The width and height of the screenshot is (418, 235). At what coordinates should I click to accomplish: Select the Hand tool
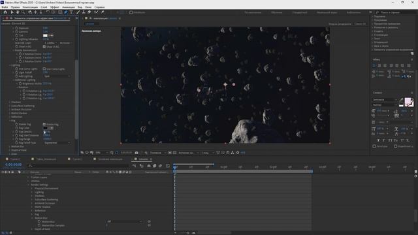pos(18,12)
